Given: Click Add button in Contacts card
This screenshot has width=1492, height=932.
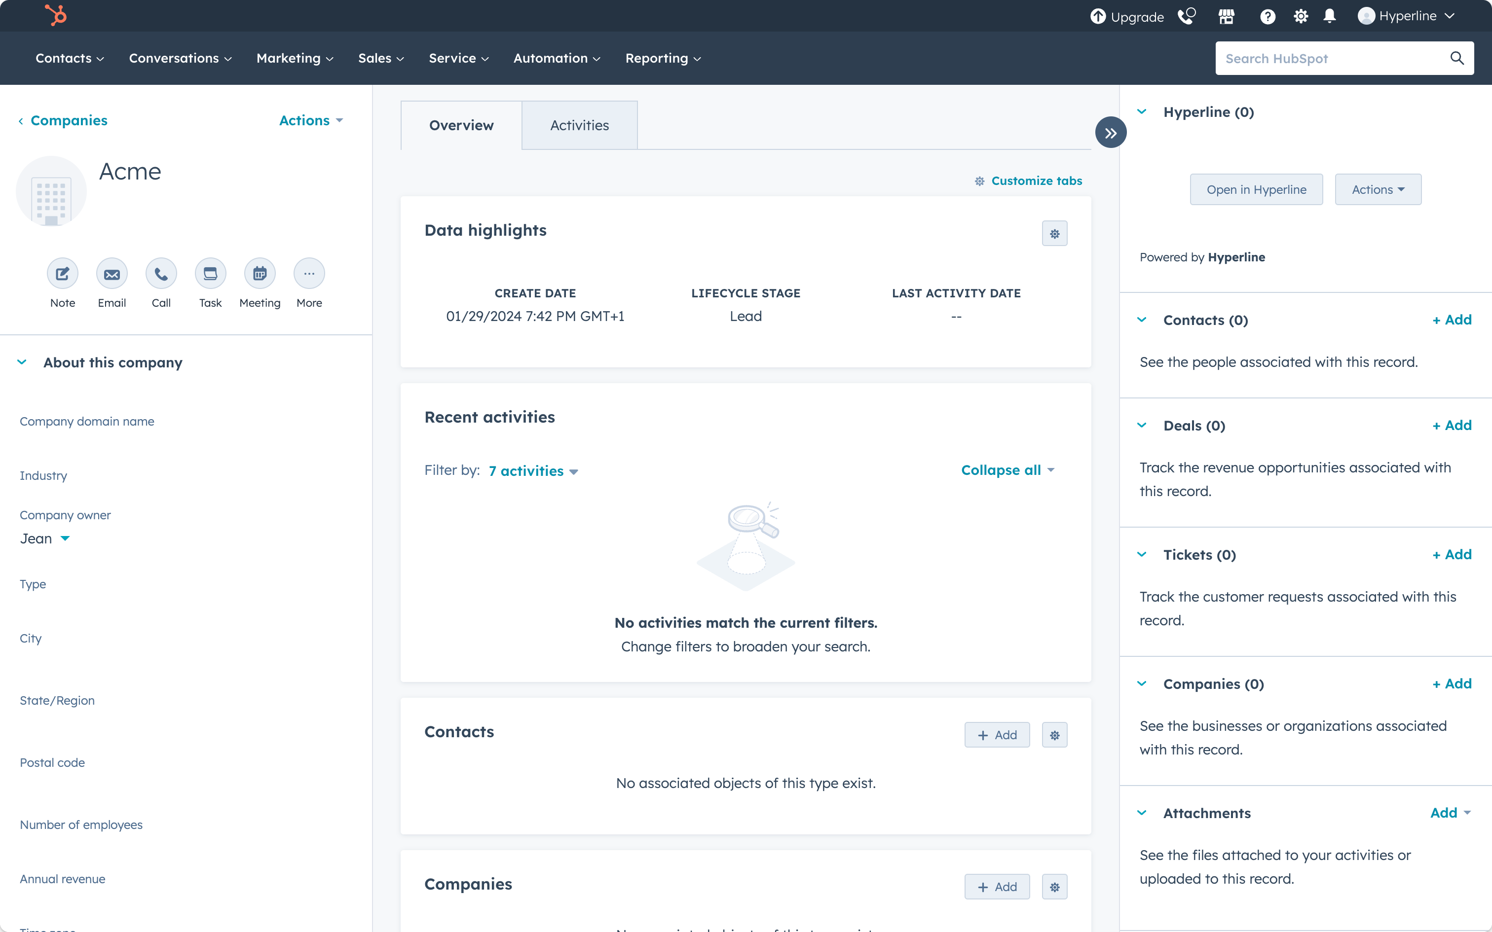Looking at the screenshot, I should (x=997, y=735).
